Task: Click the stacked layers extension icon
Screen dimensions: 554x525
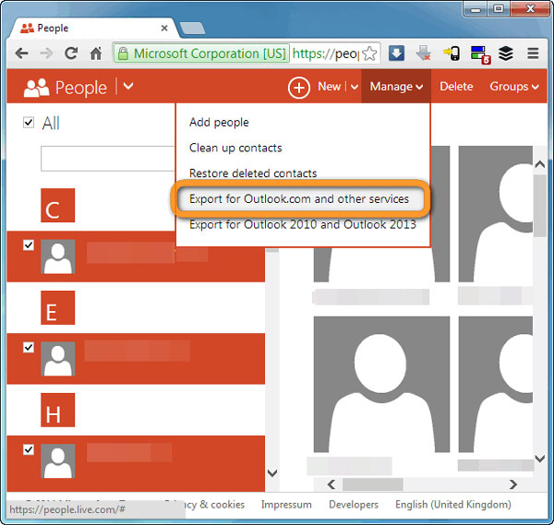Action: tap(505, 54)
